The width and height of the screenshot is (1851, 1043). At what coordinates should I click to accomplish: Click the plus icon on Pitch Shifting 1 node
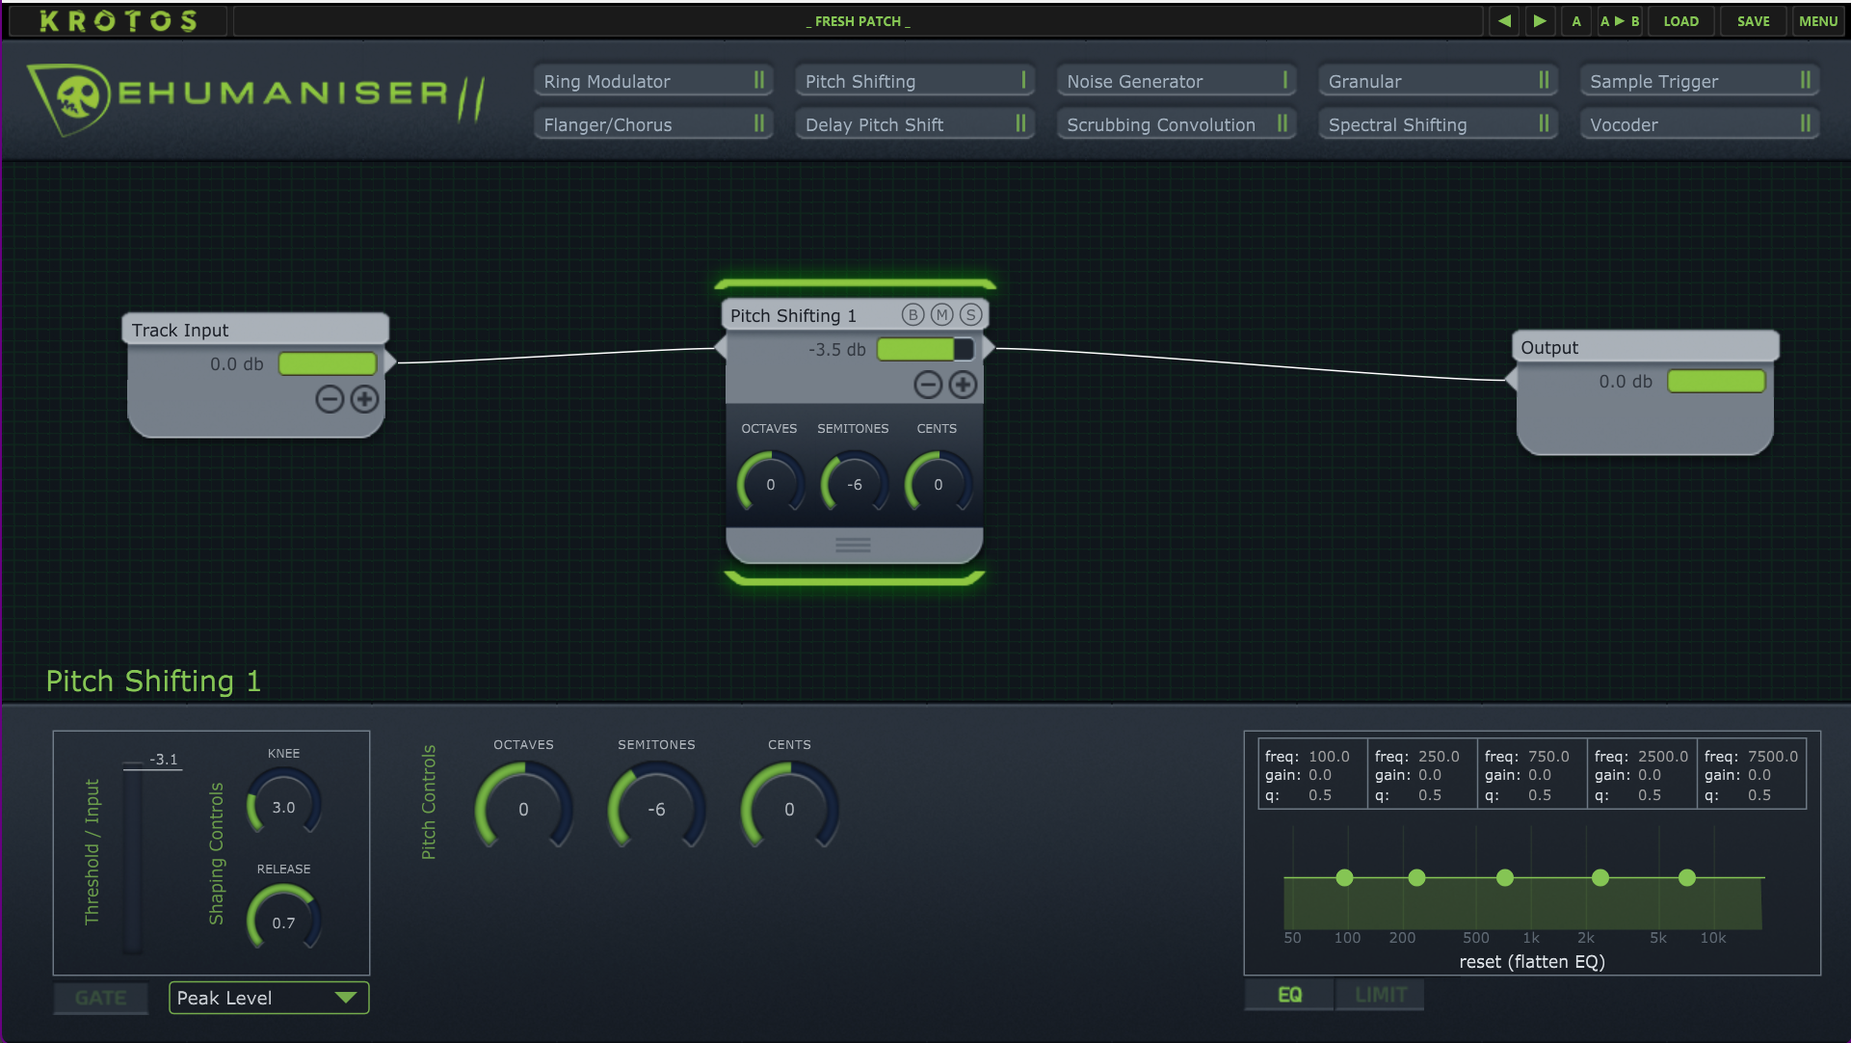(x=963, y=385)
